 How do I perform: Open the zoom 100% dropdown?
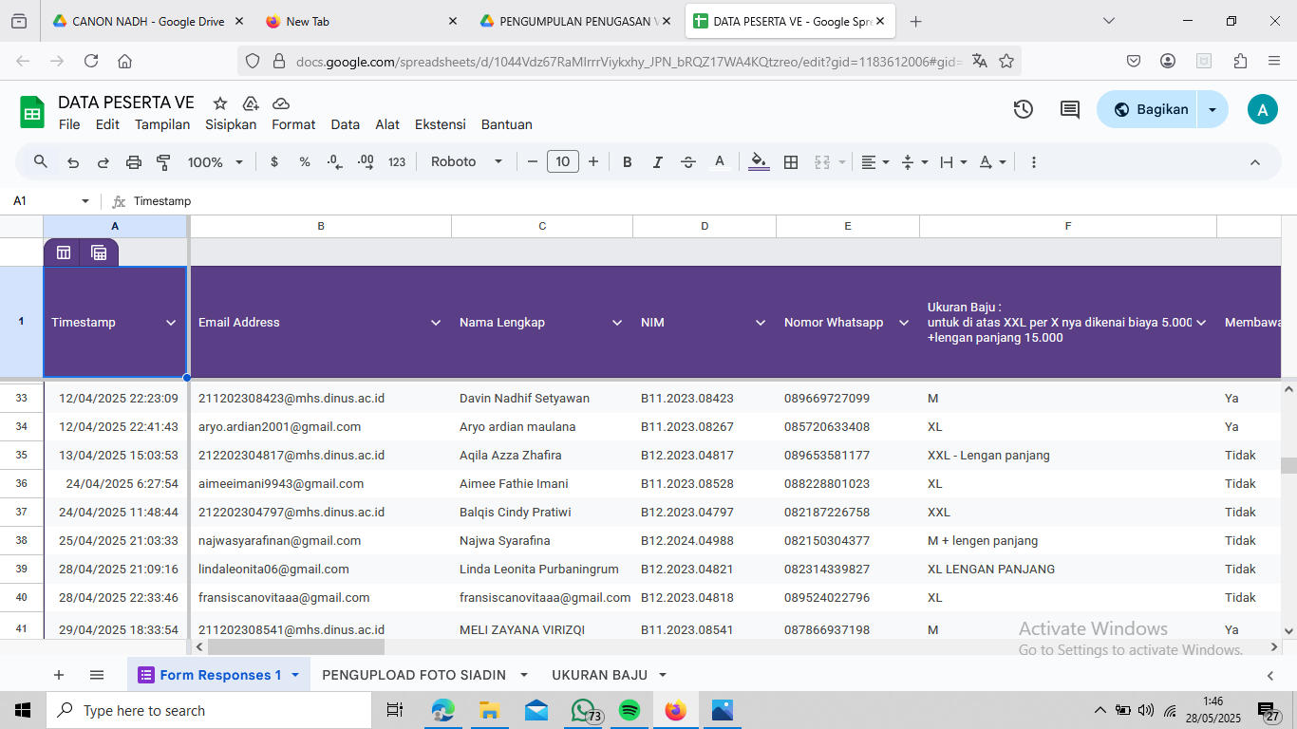point(216,162)
